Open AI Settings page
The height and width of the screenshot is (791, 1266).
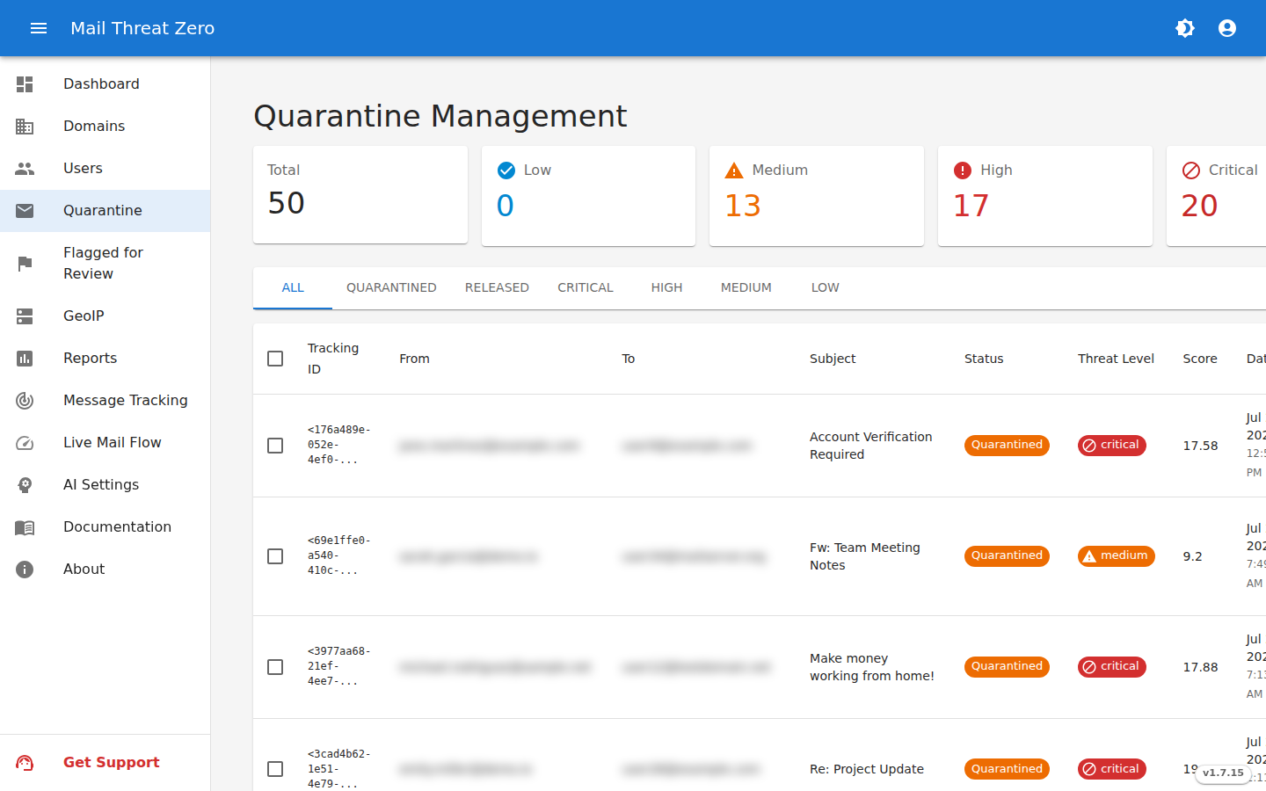coord(105,485)
